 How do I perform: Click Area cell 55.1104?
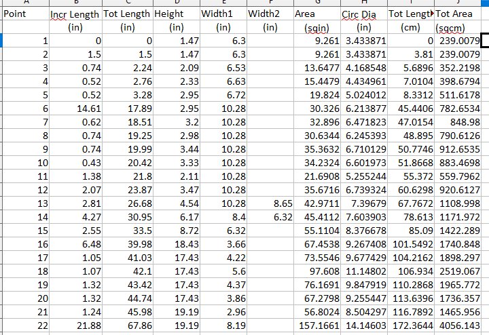click(x=317, y=231)
